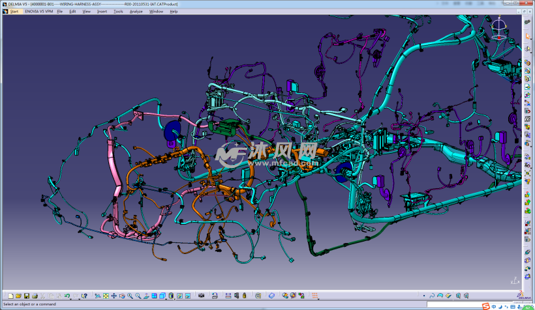Click the Help menu item
Screen dimensions: 535x310
[x=174, y=12]
